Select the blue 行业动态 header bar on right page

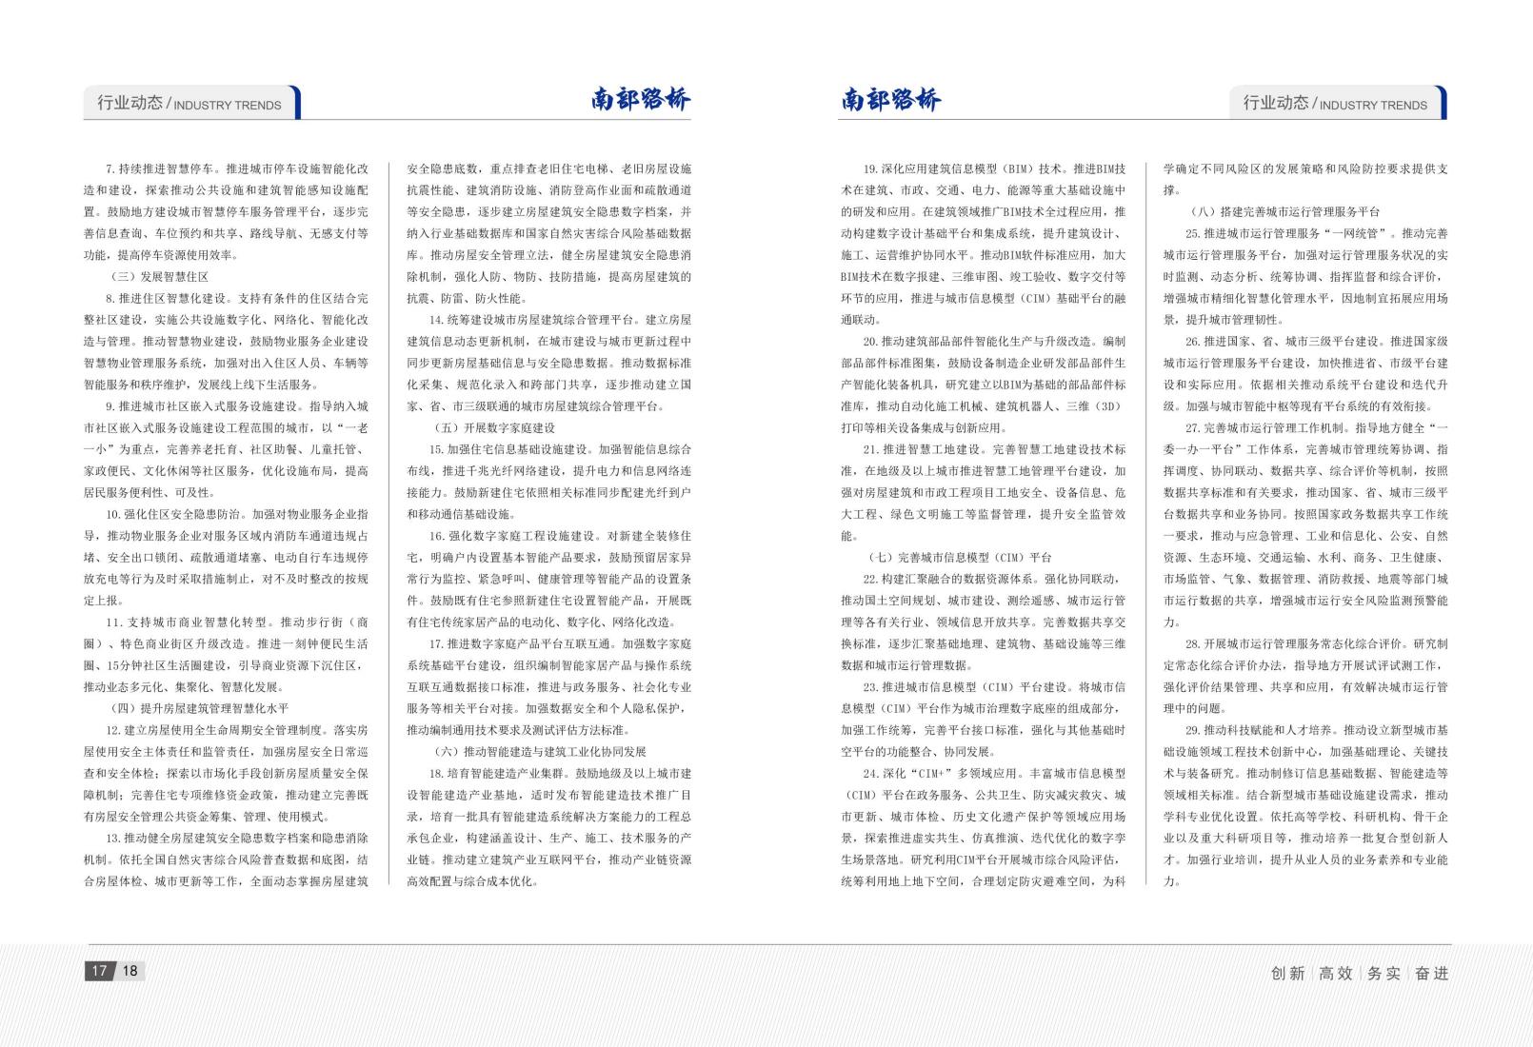(x=1337, y=105)
